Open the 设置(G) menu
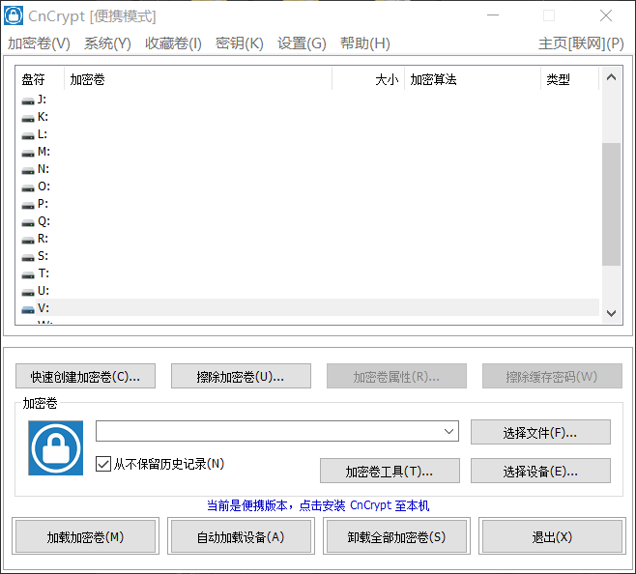Viewport: 636px width, 574px height. click(x=302, y=43)
